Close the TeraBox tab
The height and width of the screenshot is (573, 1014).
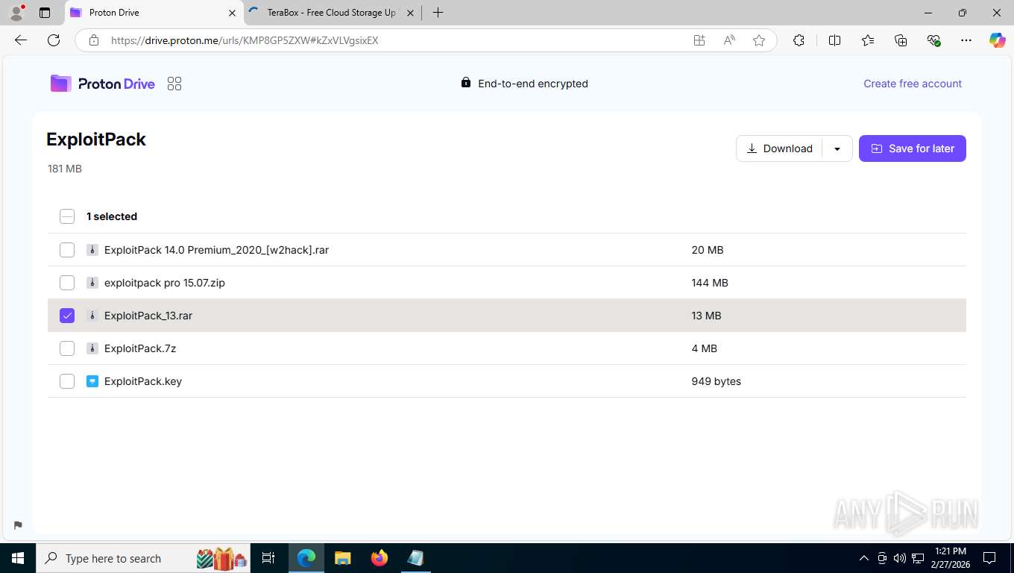(410, 13)
